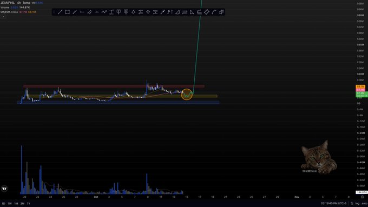Pick the Rotated Rectangle tool

coord(207,12)
